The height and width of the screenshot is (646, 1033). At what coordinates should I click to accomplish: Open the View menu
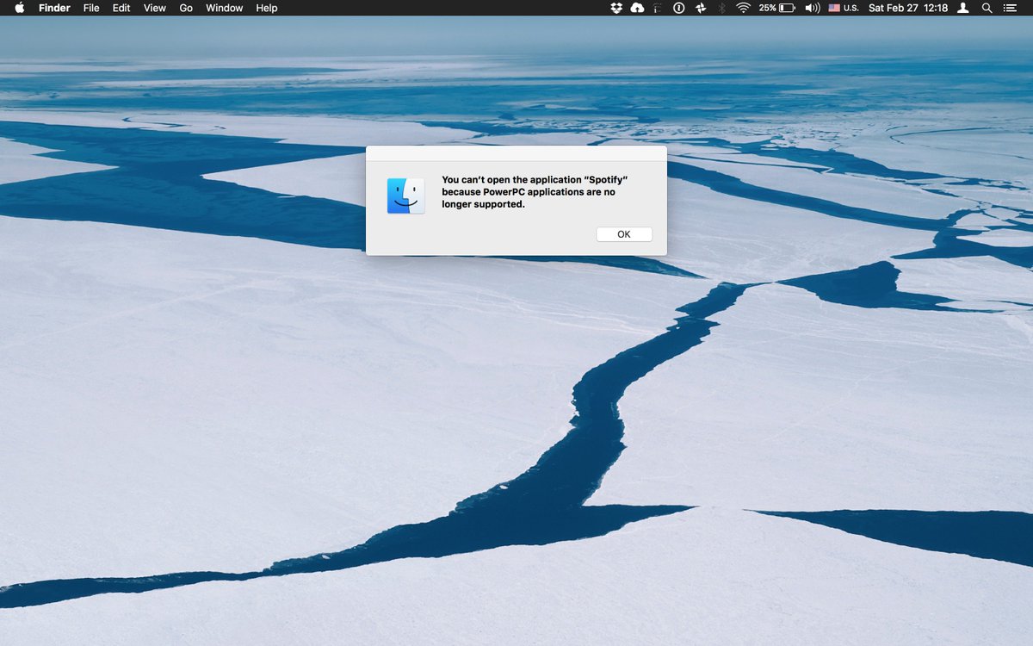[x=155, y=8]
